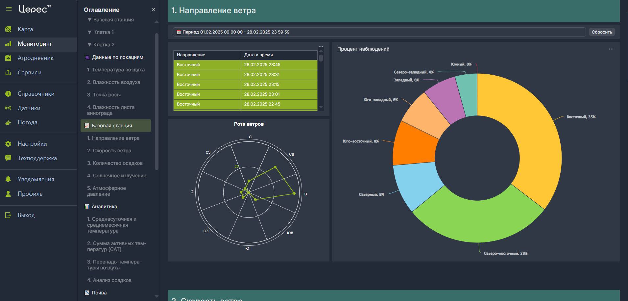The image size is (628, 301).
Task: Open the hamburger menu icon
Action: 9,9
